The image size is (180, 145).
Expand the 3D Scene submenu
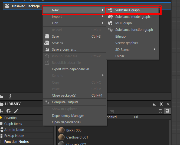132,50
